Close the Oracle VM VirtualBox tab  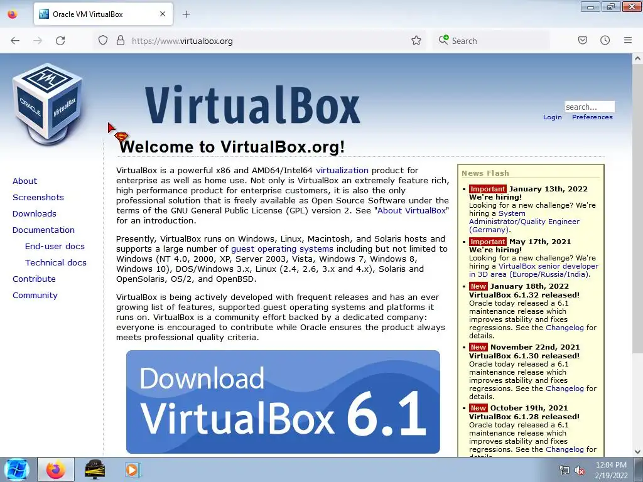[163, 14]
